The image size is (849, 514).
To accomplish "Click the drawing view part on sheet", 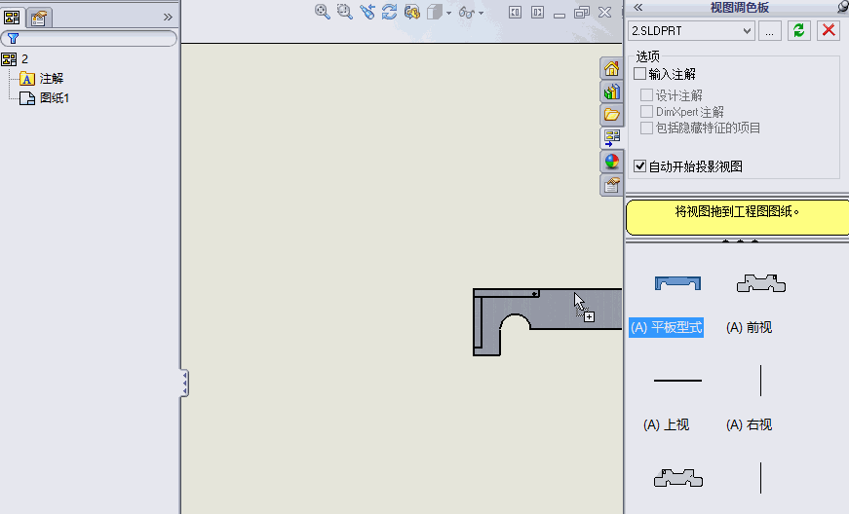I will pos(547,321).
